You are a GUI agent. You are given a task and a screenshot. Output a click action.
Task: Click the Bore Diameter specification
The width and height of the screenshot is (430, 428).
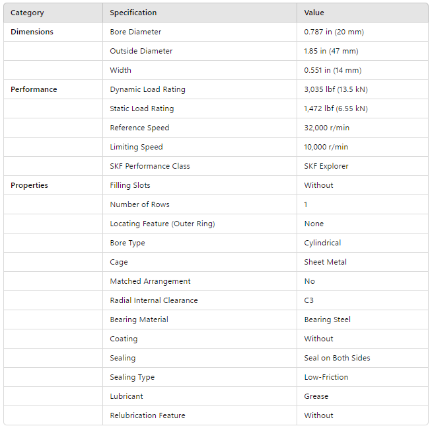point(135,32)
